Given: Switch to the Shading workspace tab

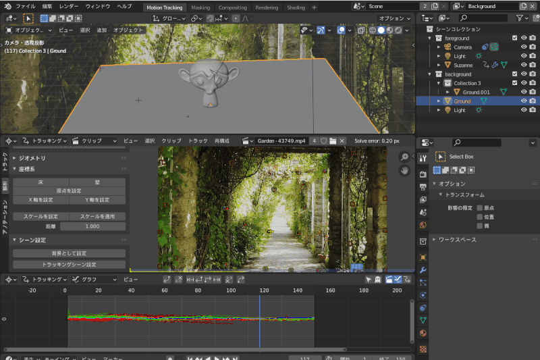Looking at the screenshot, I should (296, 7).
